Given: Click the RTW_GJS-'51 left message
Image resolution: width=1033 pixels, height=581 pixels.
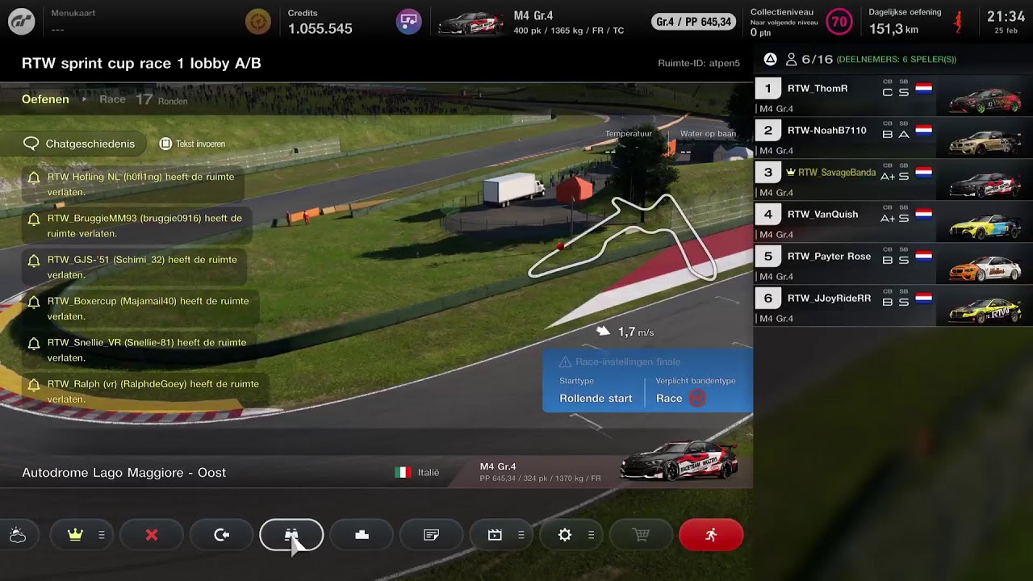Looking at the screenshot, I should click(x=135, y=267).
